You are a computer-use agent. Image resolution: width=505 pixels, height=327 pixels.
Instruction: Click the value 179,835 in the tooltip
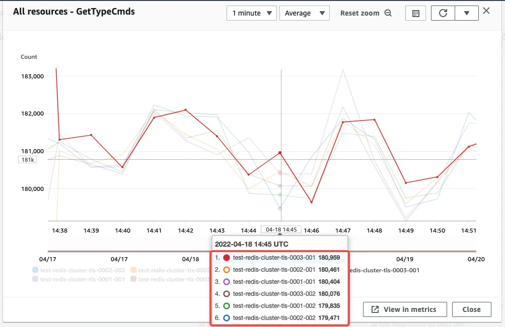point(329,306)
